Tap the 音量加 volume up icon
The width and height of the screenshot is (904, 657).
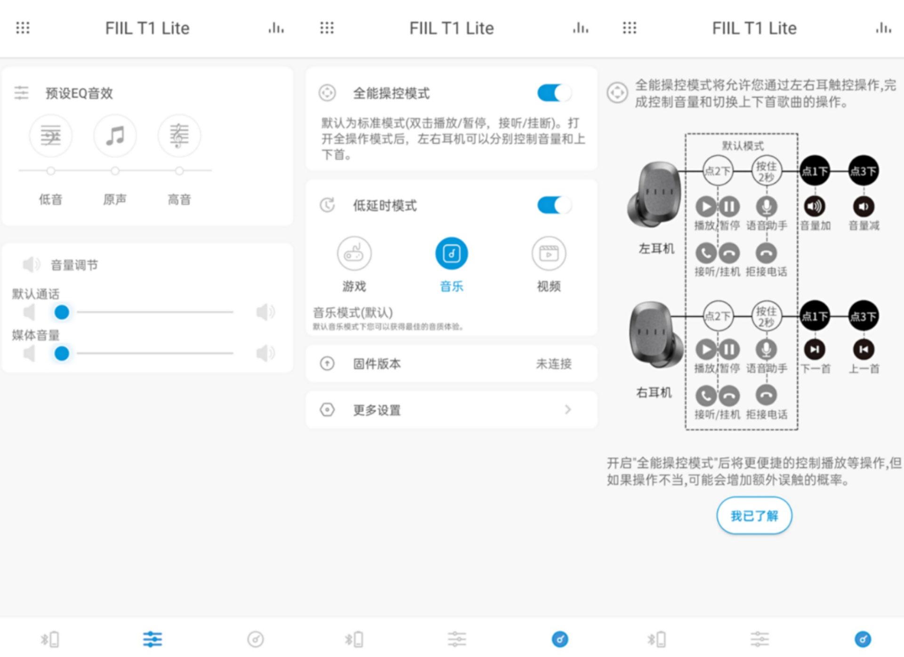click(815, 206)
